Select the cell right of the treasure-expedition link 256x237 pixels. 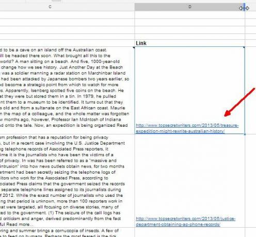pos(250,90)
